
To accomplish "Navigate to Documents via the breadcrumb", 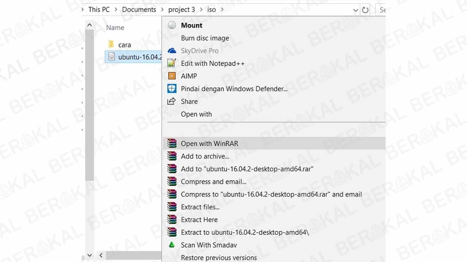I will coord(139,9).
